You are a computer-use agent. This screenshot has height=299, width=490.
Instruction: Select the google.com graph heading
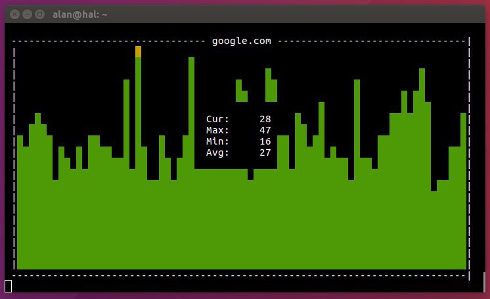[x=242, y=41]
